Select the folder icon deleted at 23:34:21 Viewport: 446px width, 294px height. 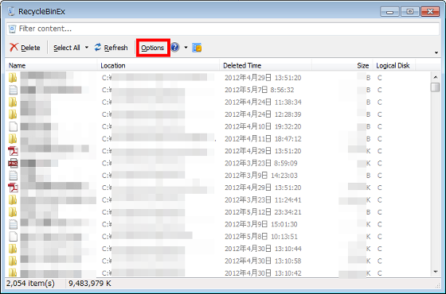click(x=13, y=212)
